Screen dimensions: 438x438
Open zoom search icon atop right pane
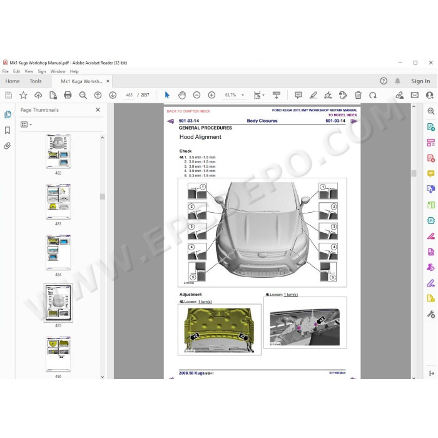point(430,111)
